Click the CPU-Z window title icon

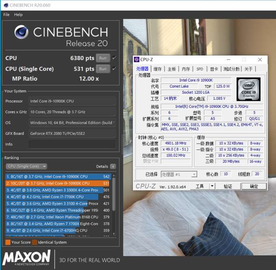pyautogui.click(x=137, y=60)
